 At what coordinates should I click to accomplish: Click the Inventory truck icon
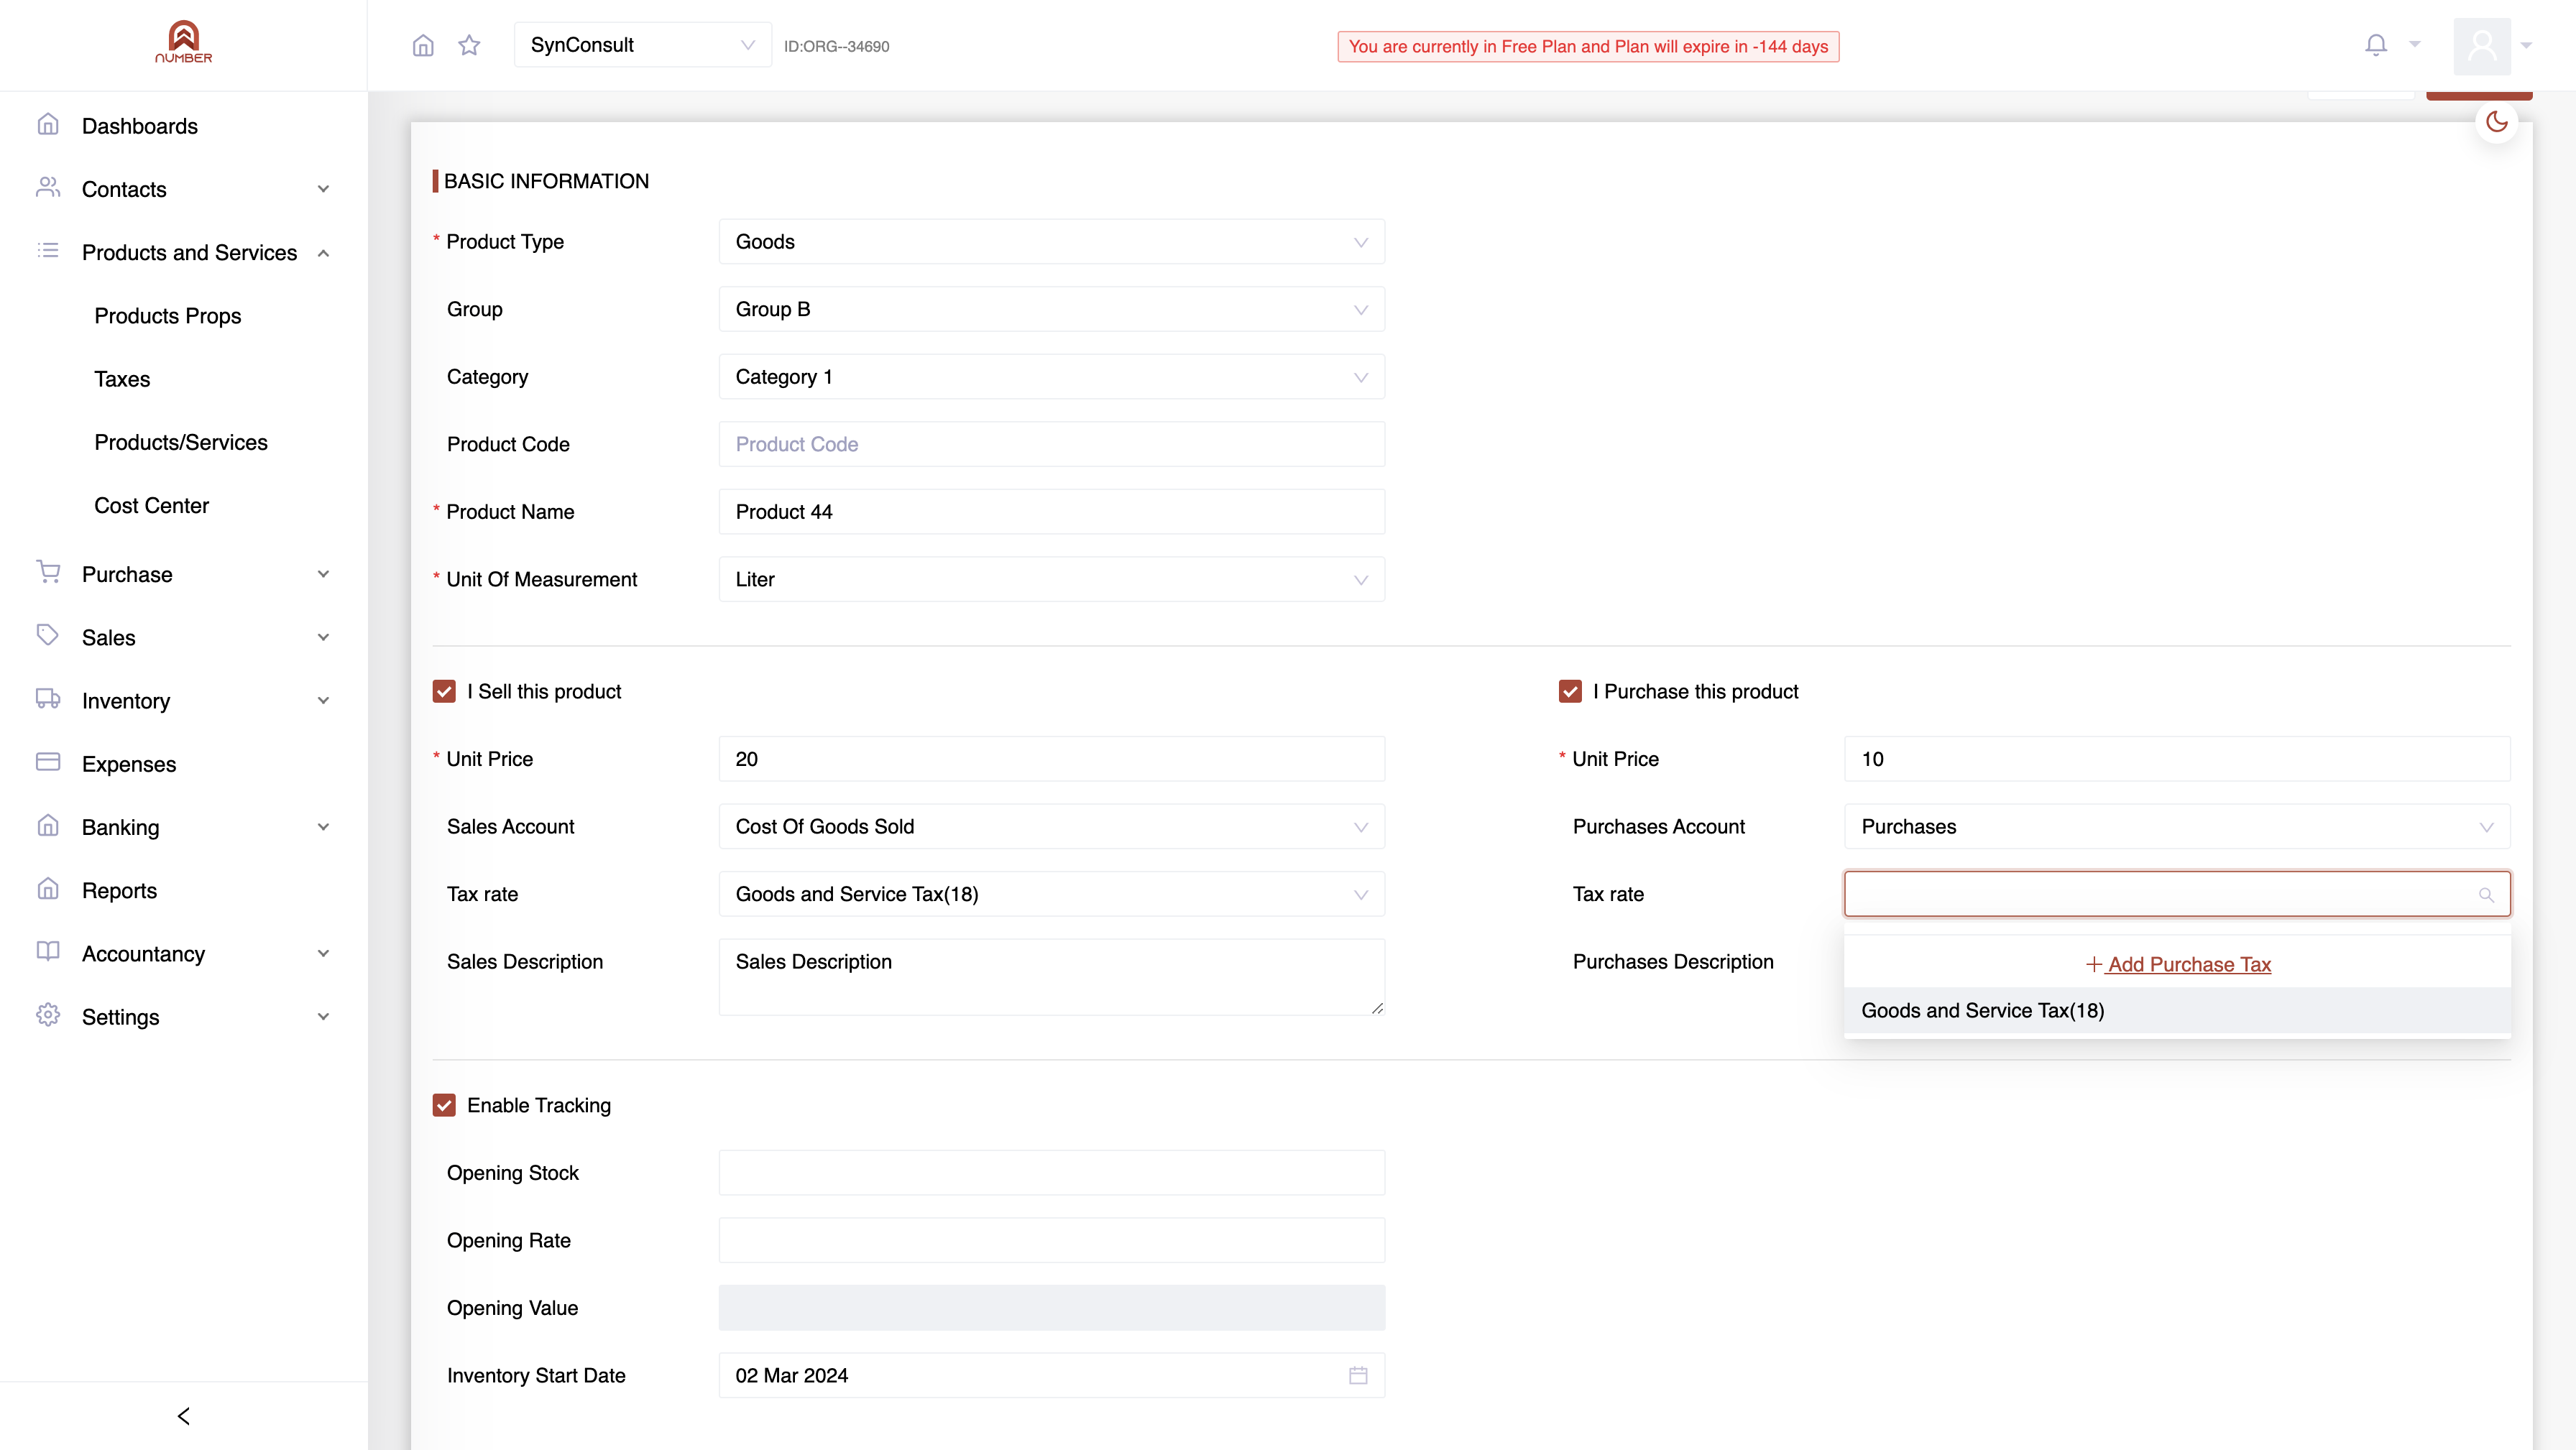[x=48, y=699]
